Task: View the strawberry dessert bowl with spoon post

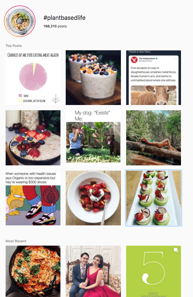Action: [x=93, y=198]
